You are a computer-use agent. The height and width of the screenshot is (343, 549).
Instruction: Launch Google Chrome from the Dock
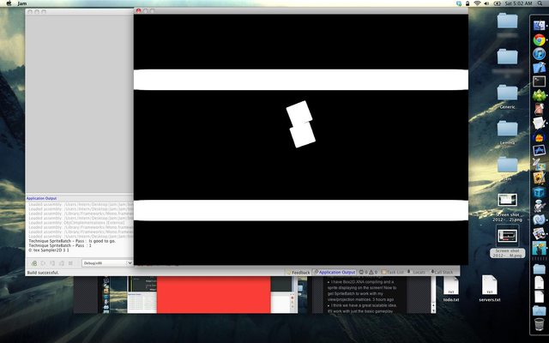pos(540,40)
